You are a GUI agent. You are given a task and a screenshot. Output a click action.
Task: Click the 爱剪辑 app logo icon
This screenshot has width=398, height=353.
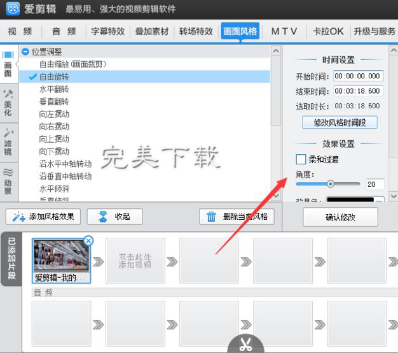coord(13,8)
